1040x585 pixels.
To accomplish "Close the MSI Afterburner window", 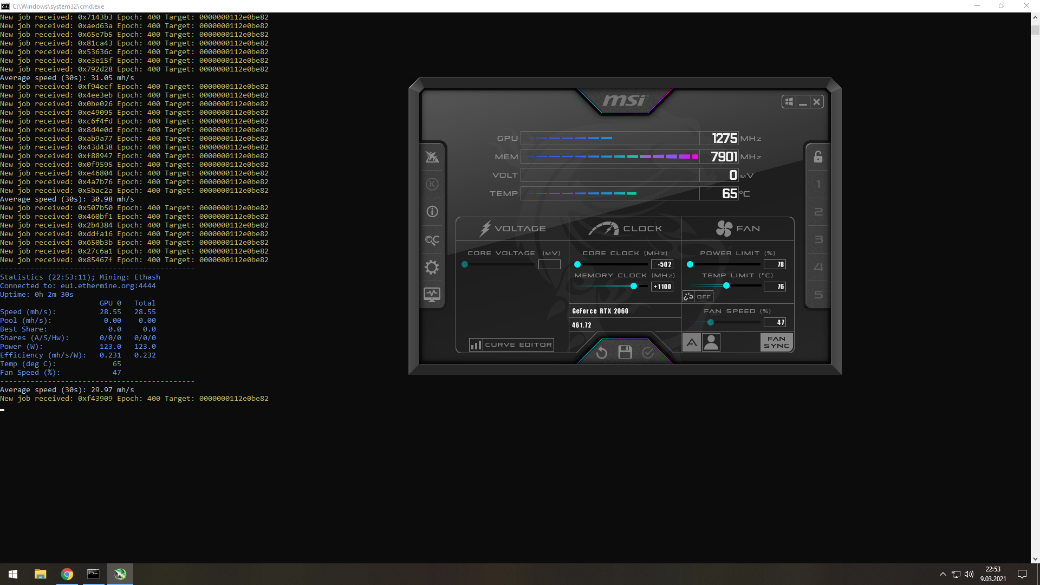I will 817,102.
